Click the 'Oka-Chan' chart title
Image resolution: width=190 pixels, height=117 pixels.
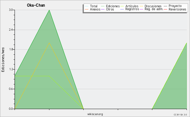[36, 5]
